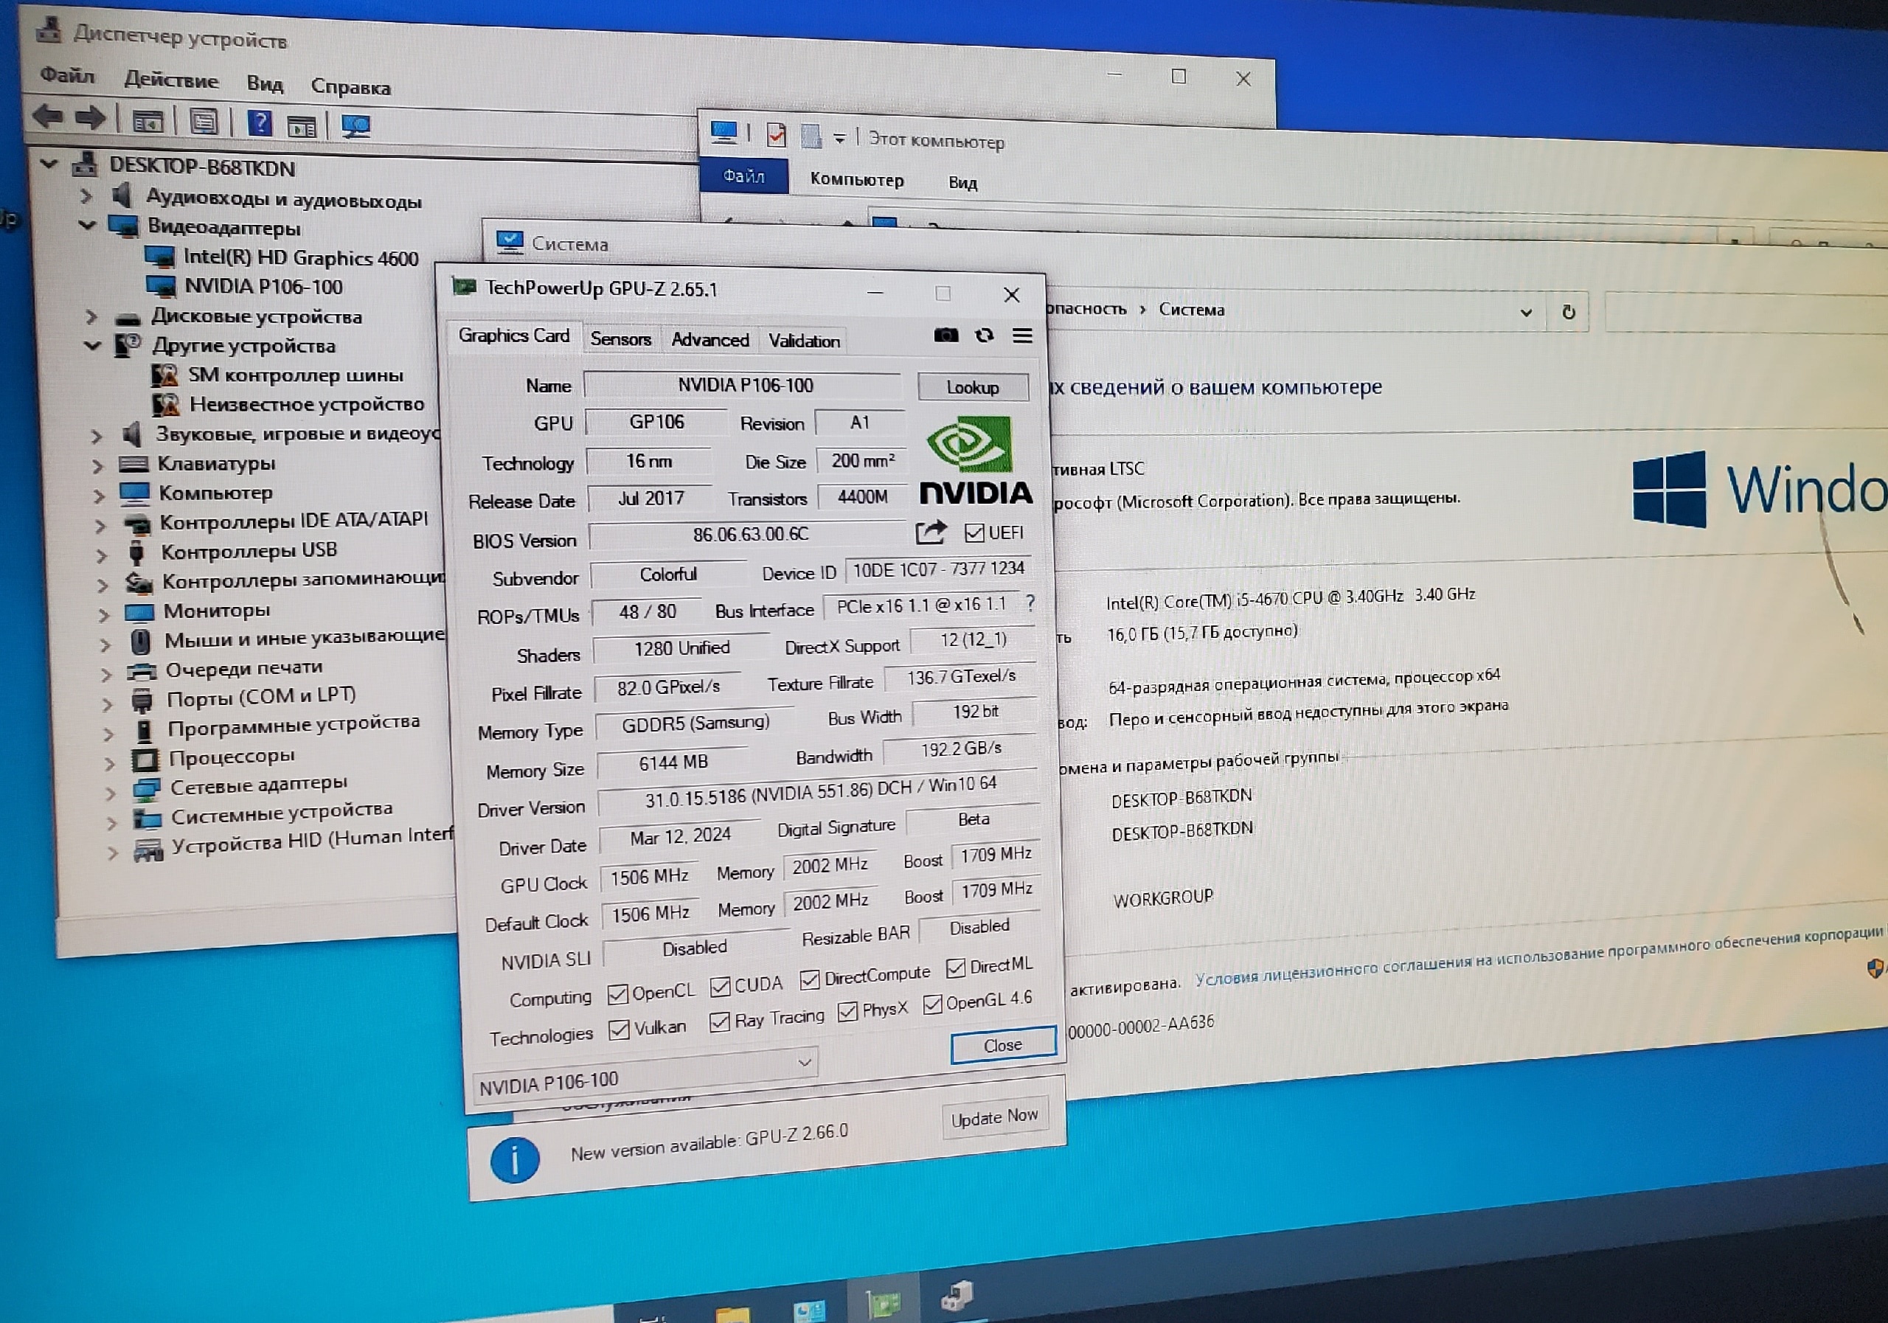The image size is (1888, 1323).
Task: Click the BIOS Version field 86.06.63.00.6C
Action: pyautogui.click(x=748, y=535)
